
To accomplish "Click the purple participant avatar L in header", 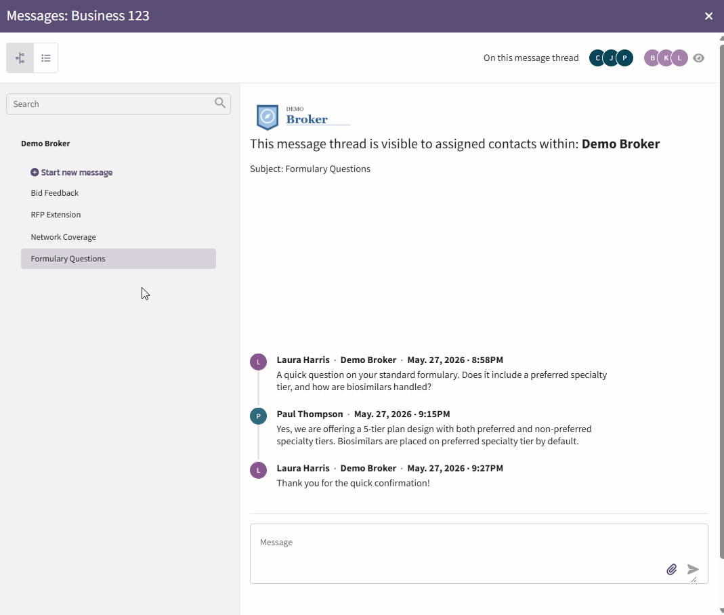I will click(x=680, y=58).
